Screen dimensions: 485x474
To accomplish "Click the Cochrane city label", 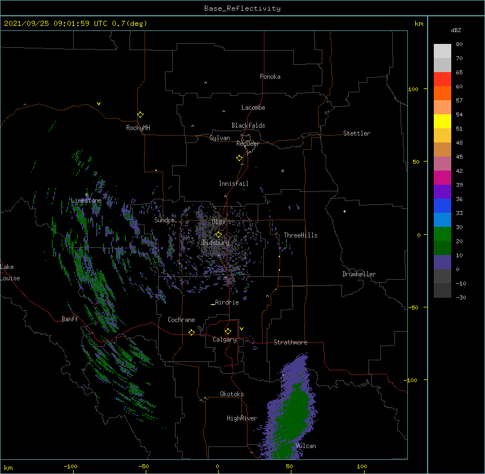I will point(181,320).
